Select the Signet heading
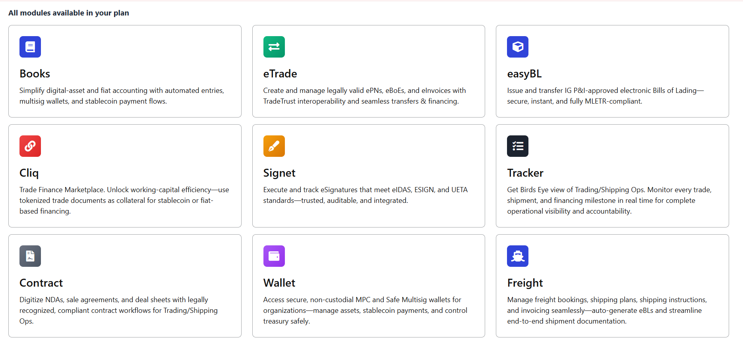This screenshot has height=347, width=743. click(x=279, y=173)
